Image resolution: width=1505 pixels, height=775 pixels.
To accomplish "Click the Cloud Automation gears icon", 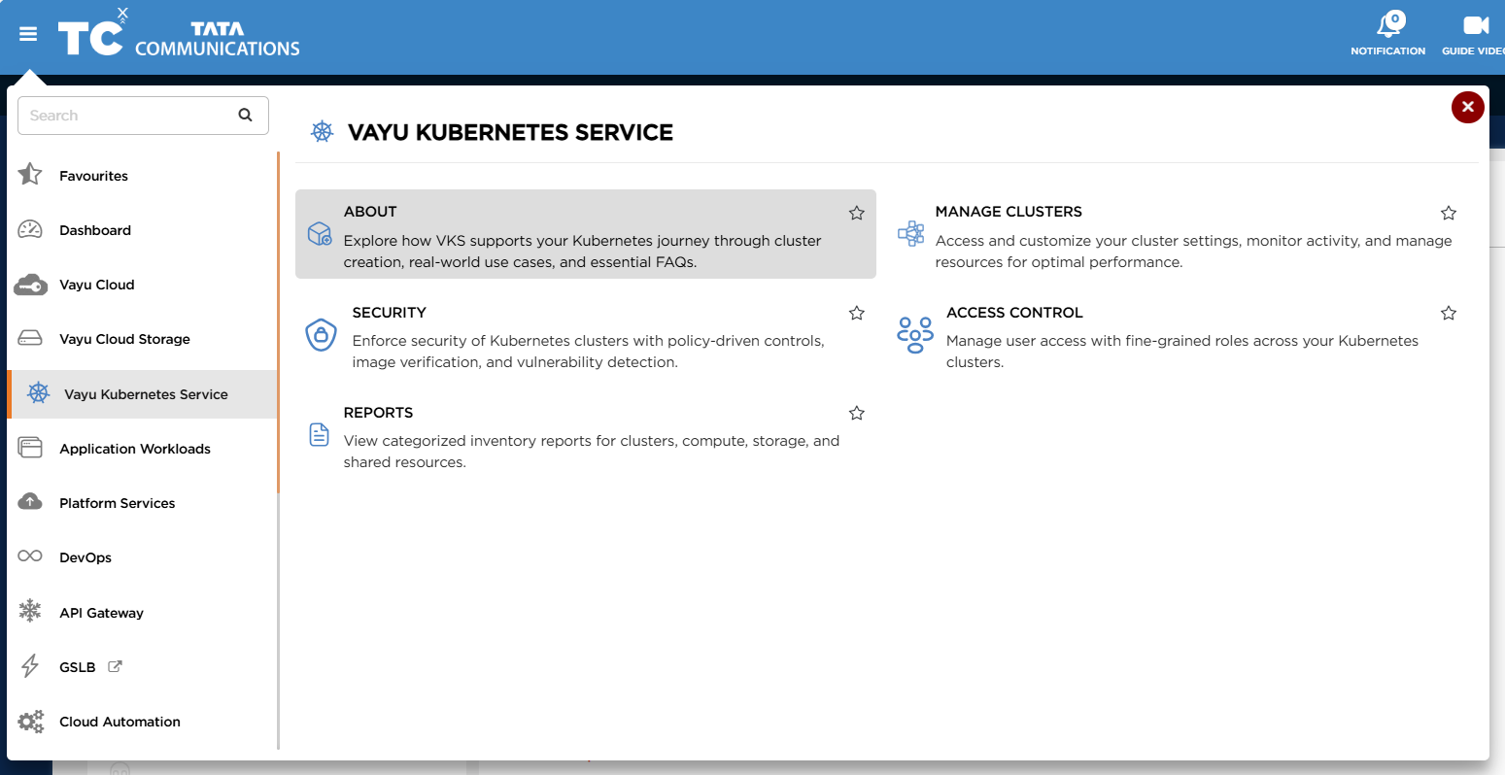I will pos(31,722).
